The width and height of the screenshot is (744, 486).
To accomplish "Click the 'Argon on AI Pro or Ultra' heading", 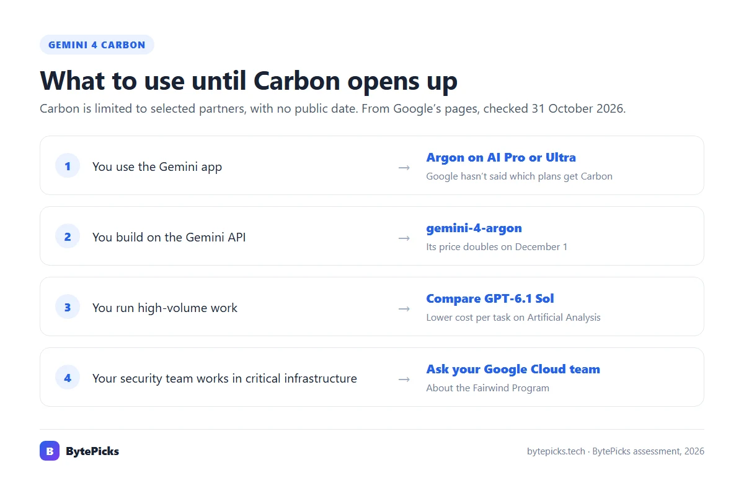I will [x=501, y=157].
